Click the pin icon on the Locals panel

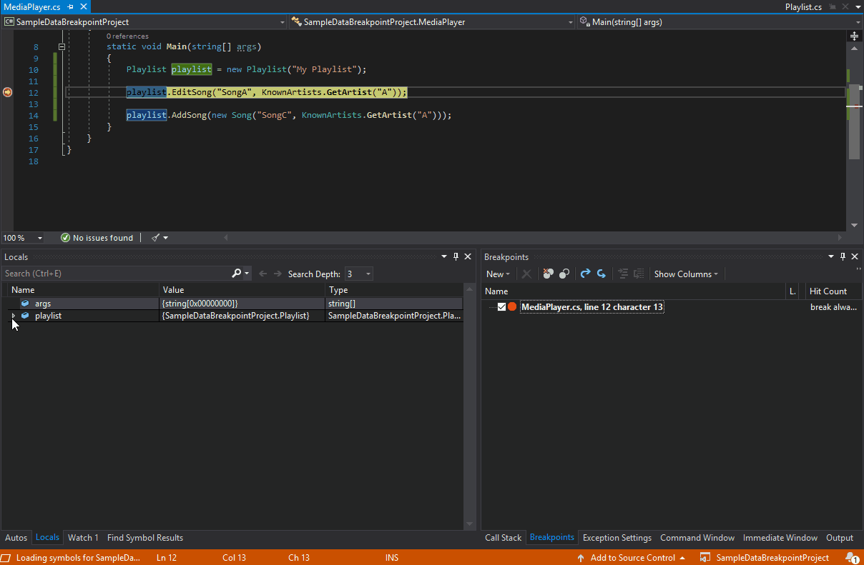[x=456, y=256]
